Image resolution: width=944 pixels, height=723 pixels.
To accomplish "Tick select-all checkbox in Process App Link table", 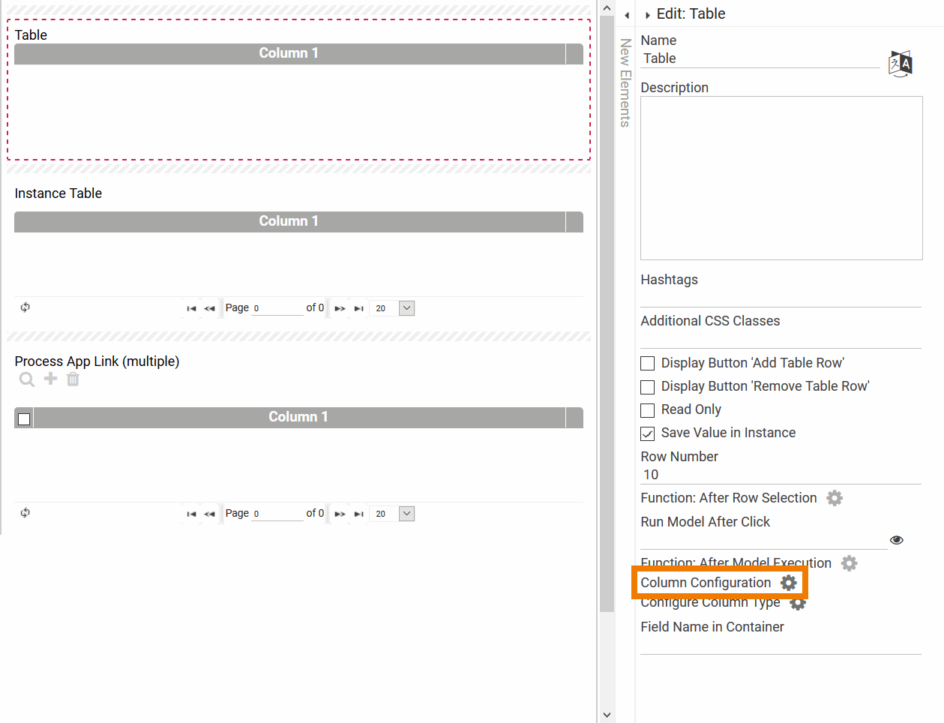I will tap(24, 418).
